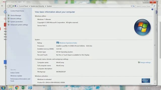Click the Forward navigation button

point(11,6)
